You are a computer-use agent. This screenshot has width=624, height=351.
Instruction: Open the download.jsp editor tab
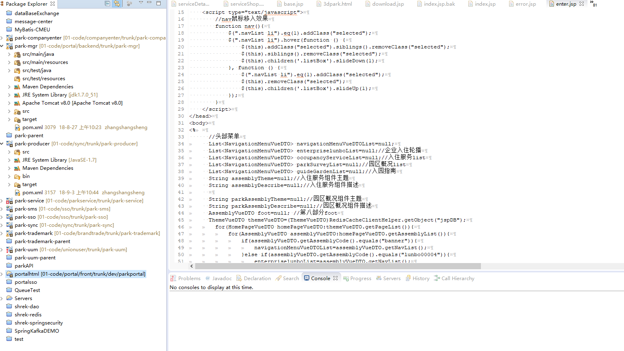point(385,4)
